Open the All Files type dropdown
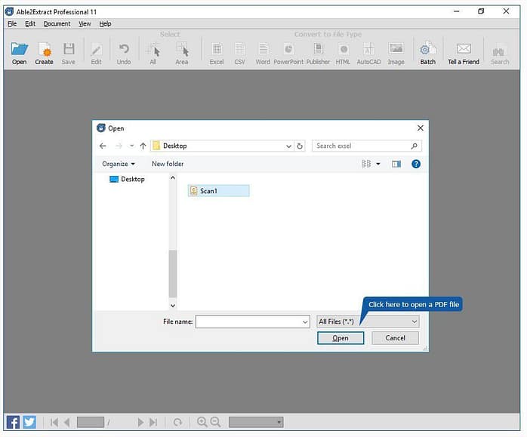 (368, 322)
